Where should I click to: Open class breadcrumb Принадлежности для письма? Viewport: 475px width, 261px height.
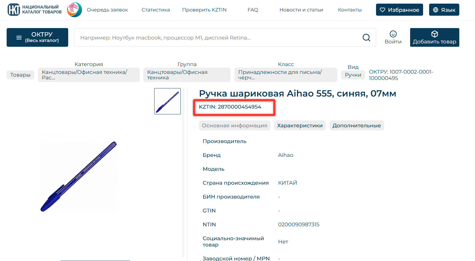286,75
